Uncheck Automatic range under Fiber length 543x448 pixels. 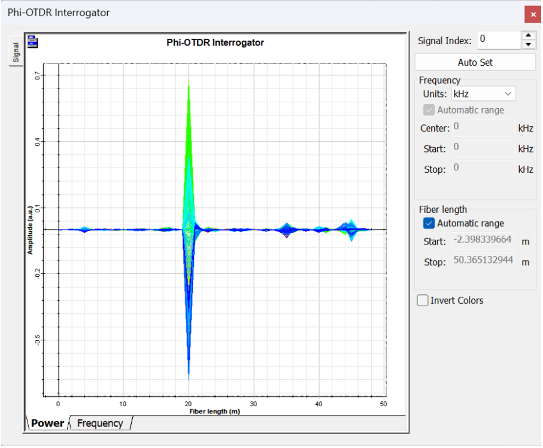click(429, 223)
